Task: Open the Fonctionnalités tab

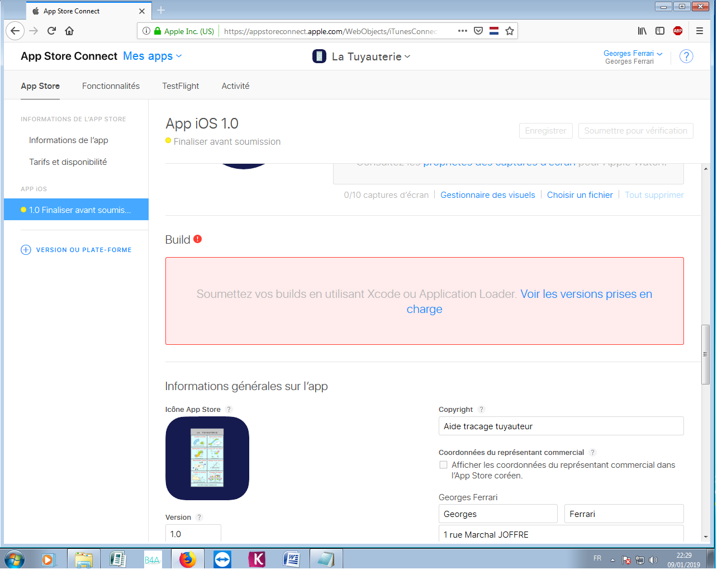Action: coord(111,86)
